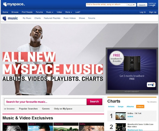159x131 pixels.
Task: Play the Ke$ha TiK ToK video thumbnail
Action: tap(121, 116)
